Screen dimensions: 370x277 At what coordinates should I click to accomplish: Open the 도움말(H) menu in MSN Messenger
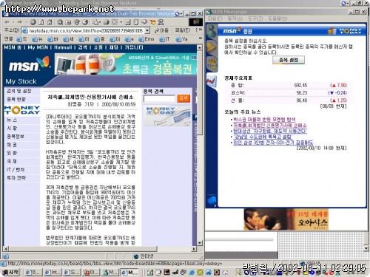277,18
